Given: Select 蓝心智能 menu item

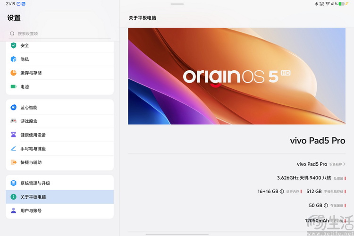Looking at the screenshot, I should [x=60, y=108].
